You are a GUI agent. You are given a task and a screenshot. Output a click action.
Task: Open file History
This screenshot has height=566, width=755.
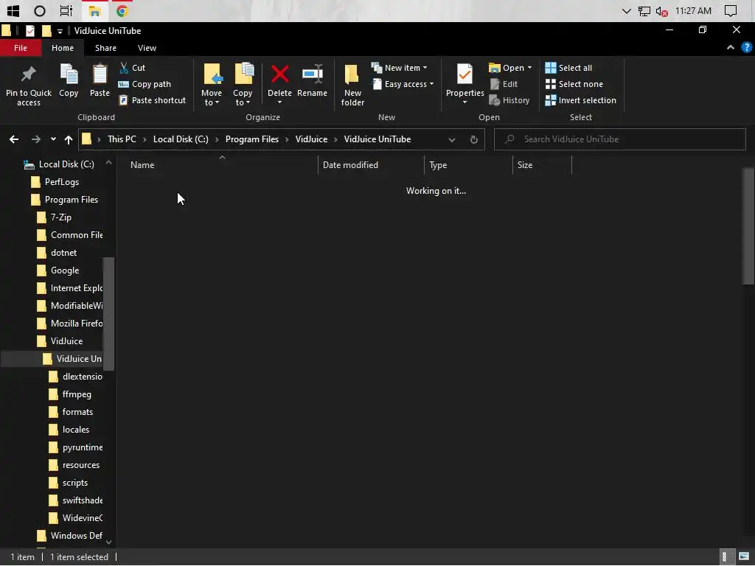(509, 100)
